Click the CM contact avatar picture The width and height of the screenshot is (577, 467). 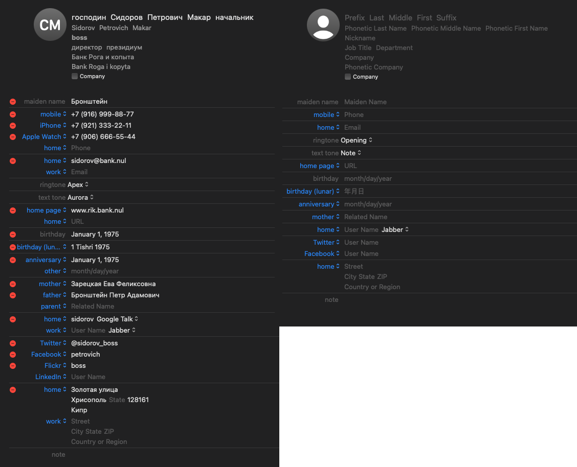click(x=50, y=25)
